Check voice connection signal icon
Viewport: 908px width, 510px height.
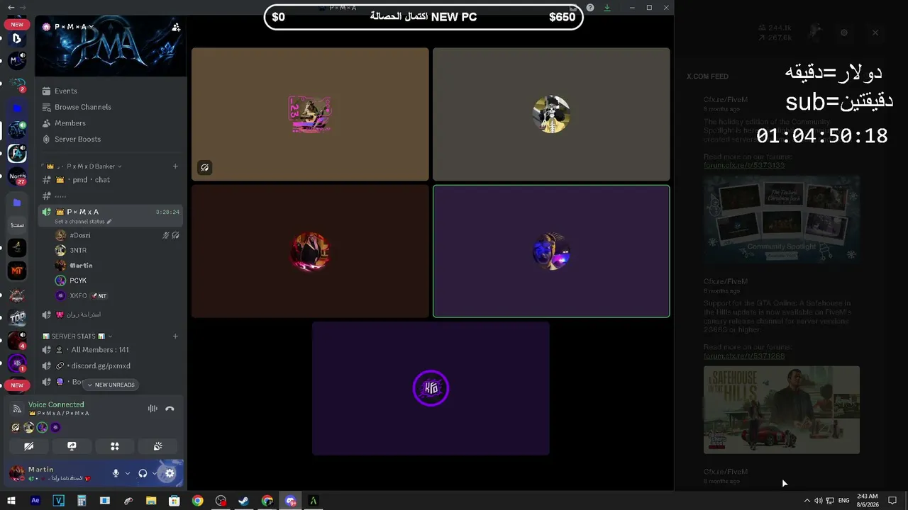[17, 409]
